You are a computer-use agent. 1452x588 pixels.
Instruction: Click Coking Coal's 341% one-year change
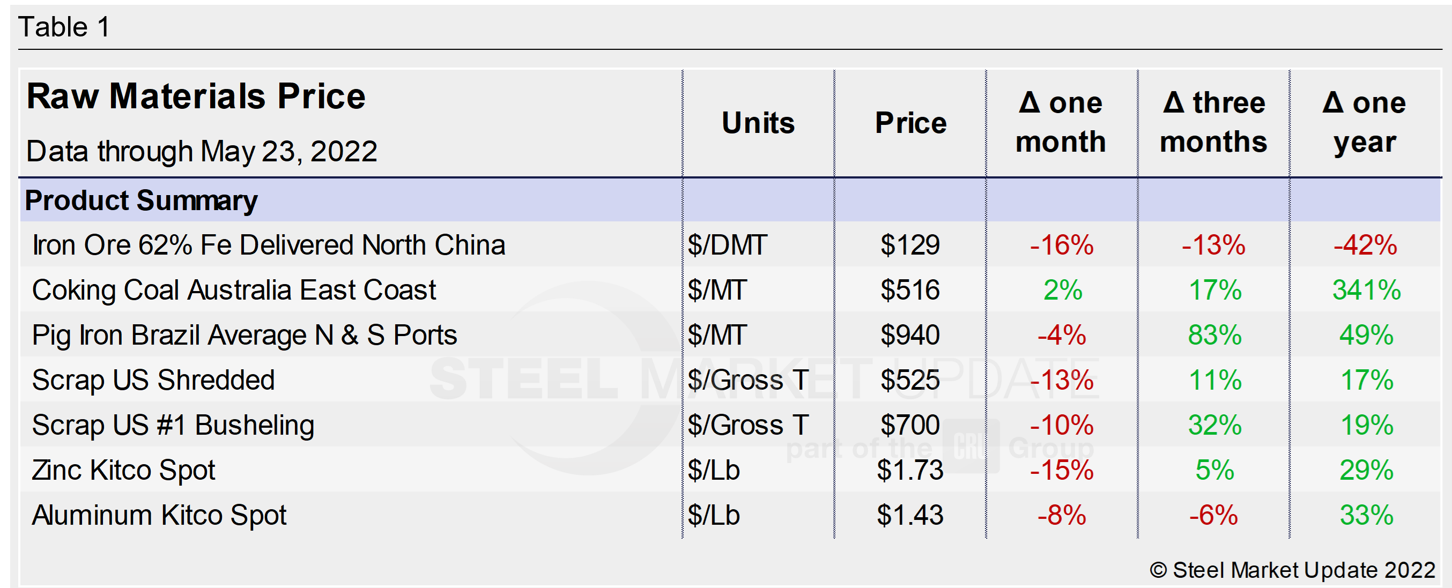[x=1366, y=290]
